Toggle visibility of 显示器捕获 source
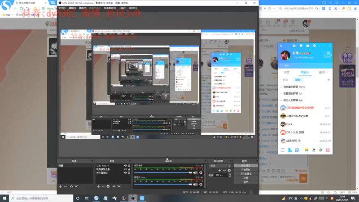 126,173
